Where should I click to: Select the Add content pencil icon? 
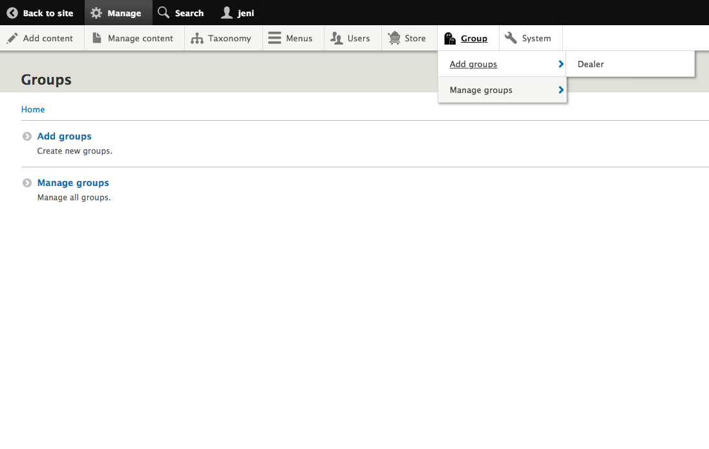tap(11, 38)
